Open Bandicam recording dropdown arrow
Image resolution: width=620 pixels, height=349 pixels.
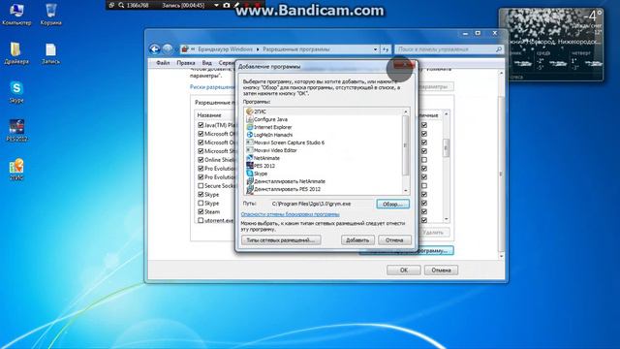[x=216, y=5]
